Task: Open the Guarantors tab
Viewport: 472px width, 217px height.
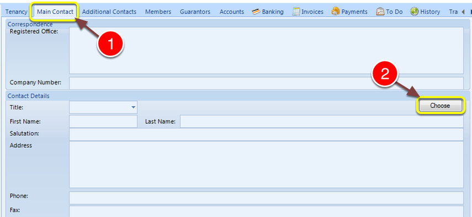Action: pos(195,12)
